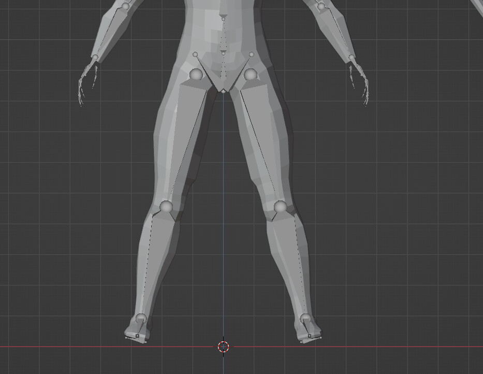
Task: Select the lower spine joint above the pelvis
Action: 223,53
